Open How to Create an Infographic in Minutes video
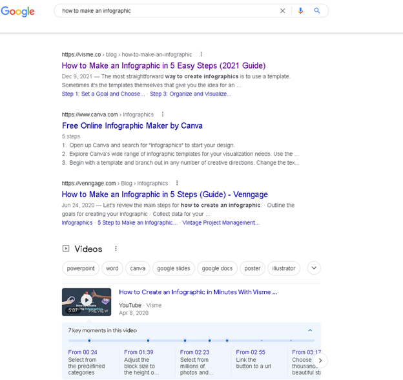This screenshot has width=403, height=380. tap(198, 292)
